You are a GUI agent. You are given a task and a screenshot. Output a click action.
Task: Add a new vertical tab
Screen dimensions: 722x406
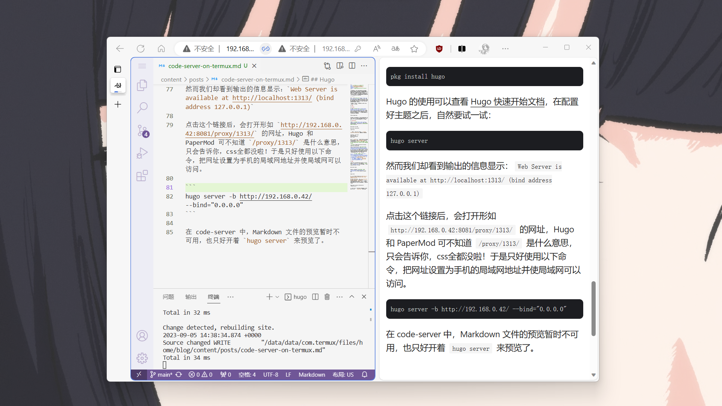(118, 105)
